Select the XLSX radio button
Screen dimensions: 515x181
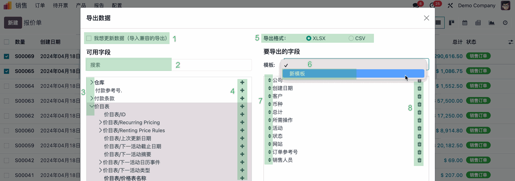(309, 38)
